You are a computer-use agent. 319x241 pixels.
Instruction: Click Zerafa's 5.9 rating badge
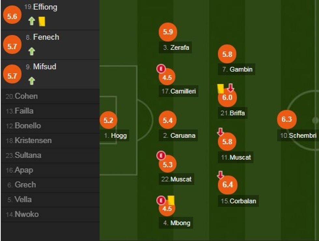pos(168,32)
